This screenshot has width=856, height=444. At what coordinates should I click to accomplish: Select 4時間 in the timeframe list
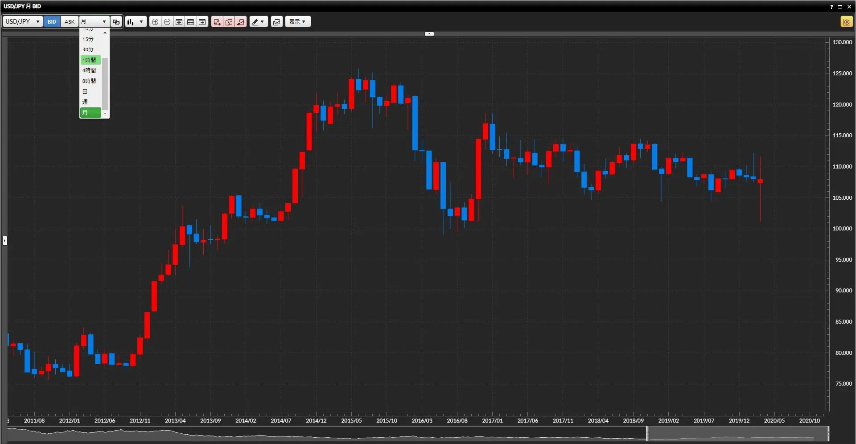(x=89, y=70)
